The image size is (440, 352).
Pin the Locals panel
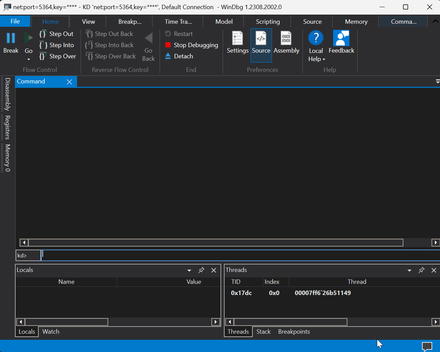tap(202, 270)
